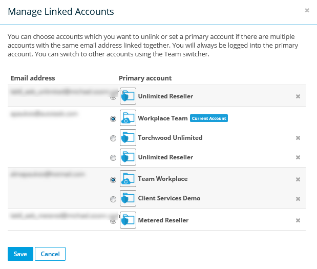Click the Metered Reseller account icon

coord(128,220)
